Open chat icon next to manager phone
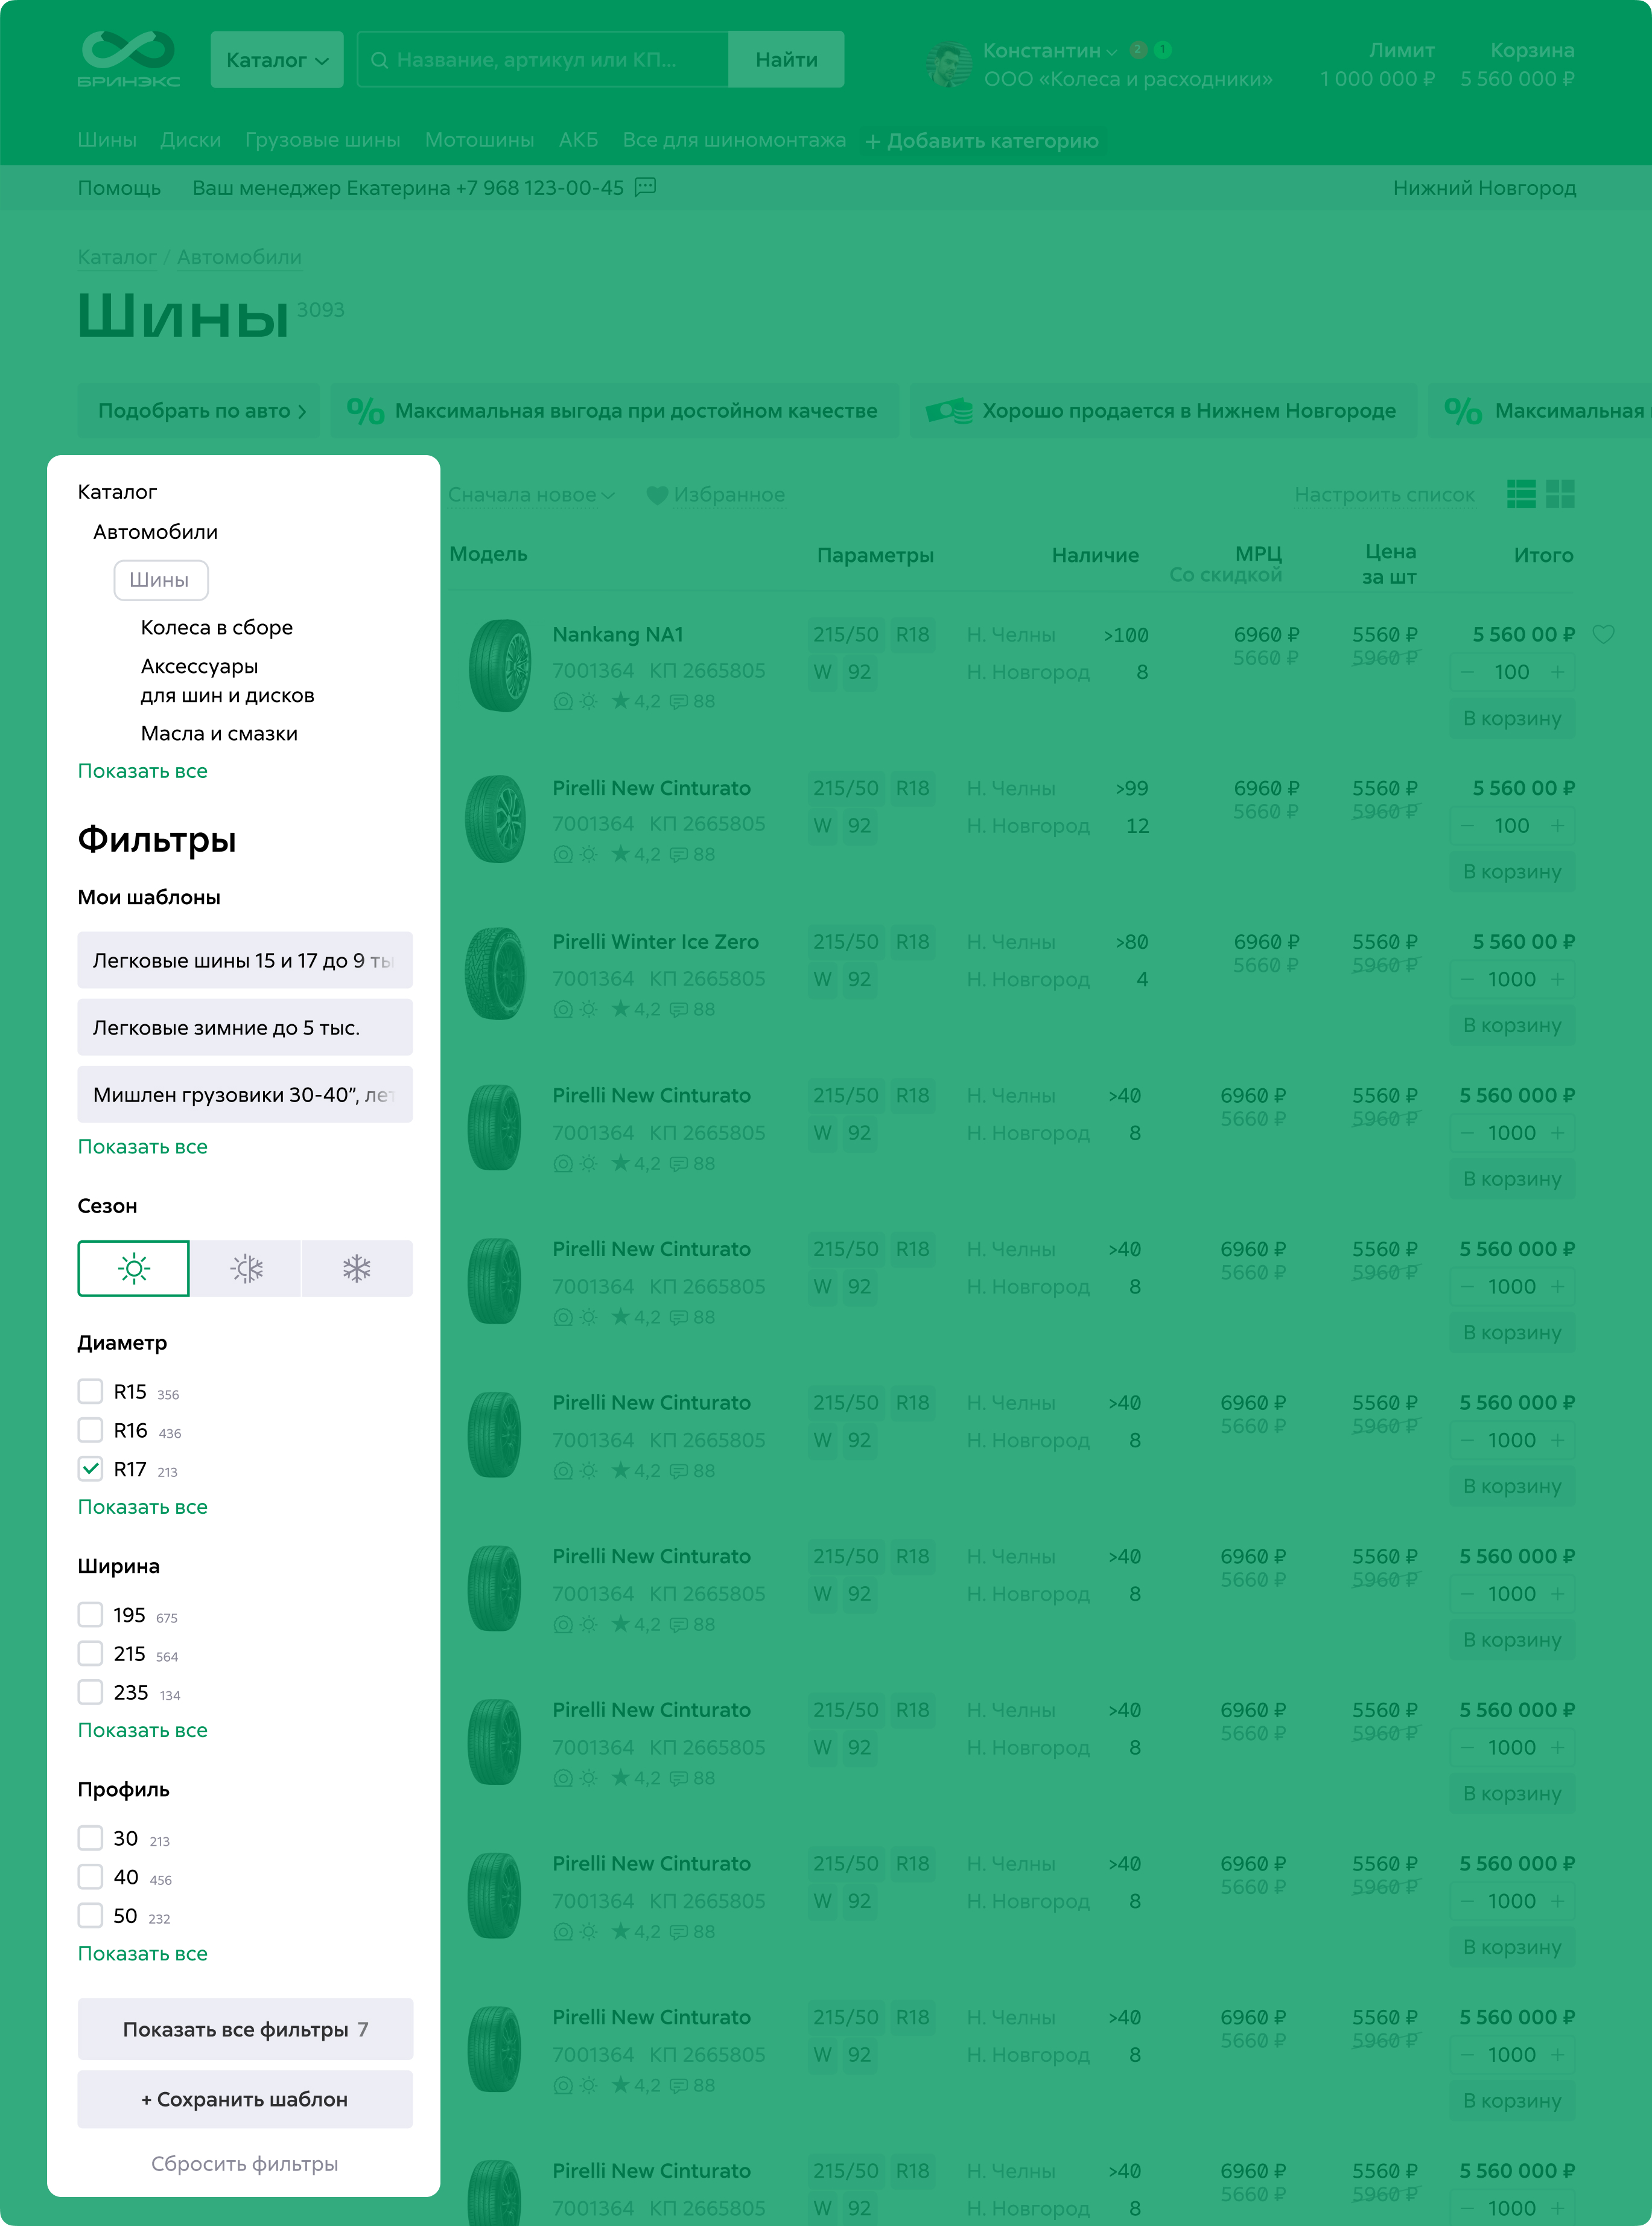Image resolution: width=1652 pixels, height=2226 pixels. (x=646, y=187)
